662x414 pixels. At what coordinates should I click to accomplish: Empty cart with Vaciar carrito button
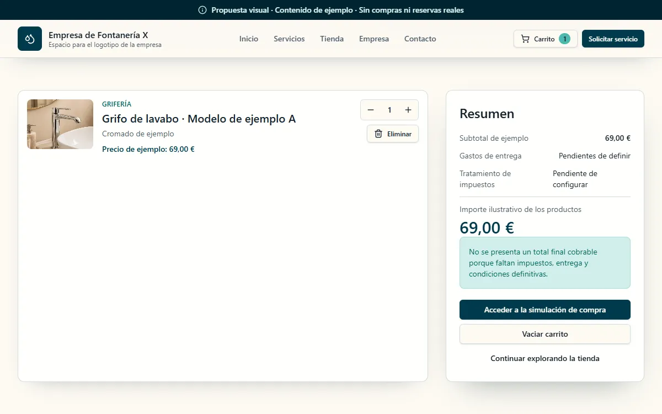[x=545, y=334]
